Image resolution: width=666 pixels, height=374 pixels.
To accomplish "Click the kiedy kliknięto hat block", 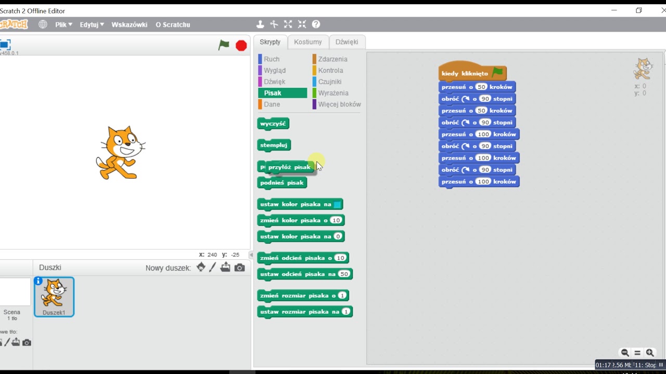I will tap(472, 71).
